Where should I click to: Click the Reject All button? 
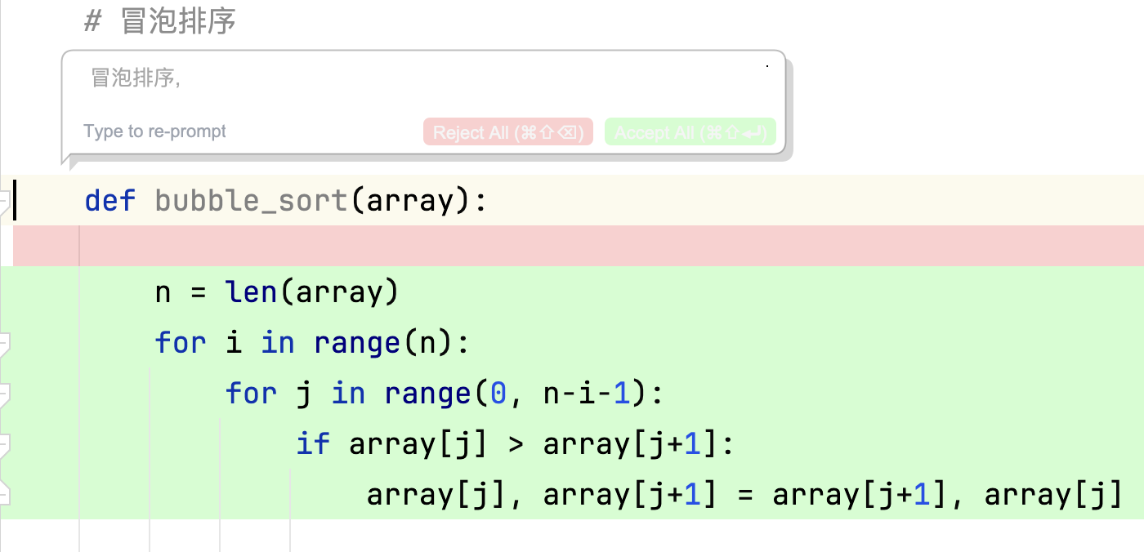coord(507,132)
